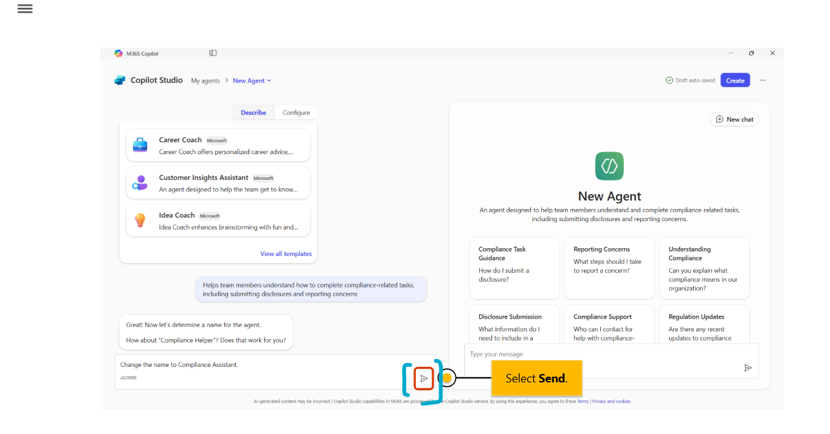Viewport: 830px width, 434px height.
Task: Open View all templates link
Action: pyautogui.click(x=286, y=254)
